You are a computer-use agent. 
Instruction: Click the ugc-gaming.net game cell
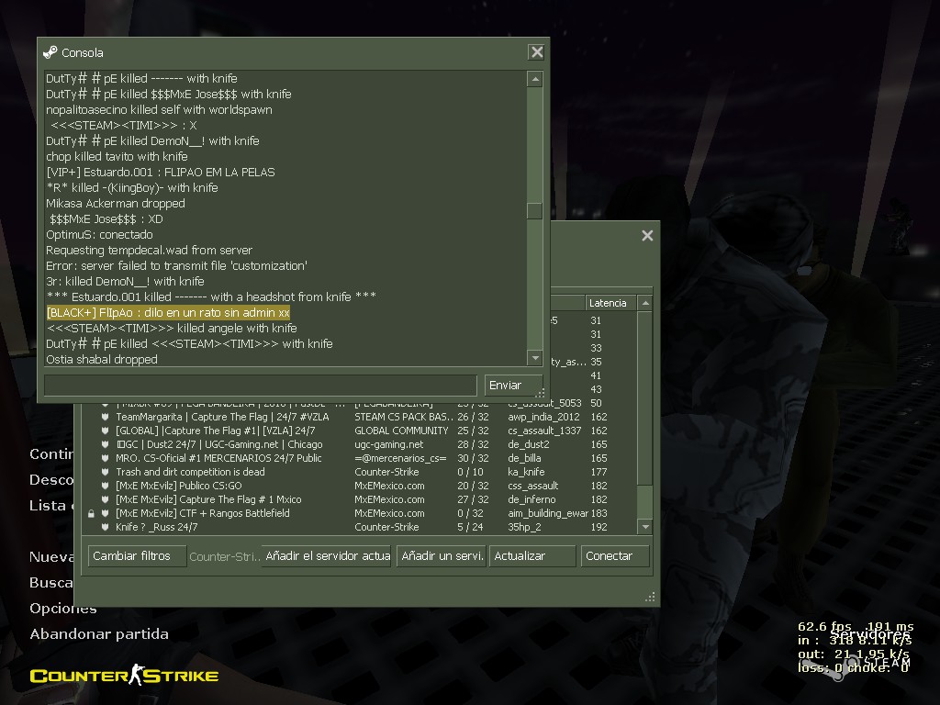(x=388, y=444)
